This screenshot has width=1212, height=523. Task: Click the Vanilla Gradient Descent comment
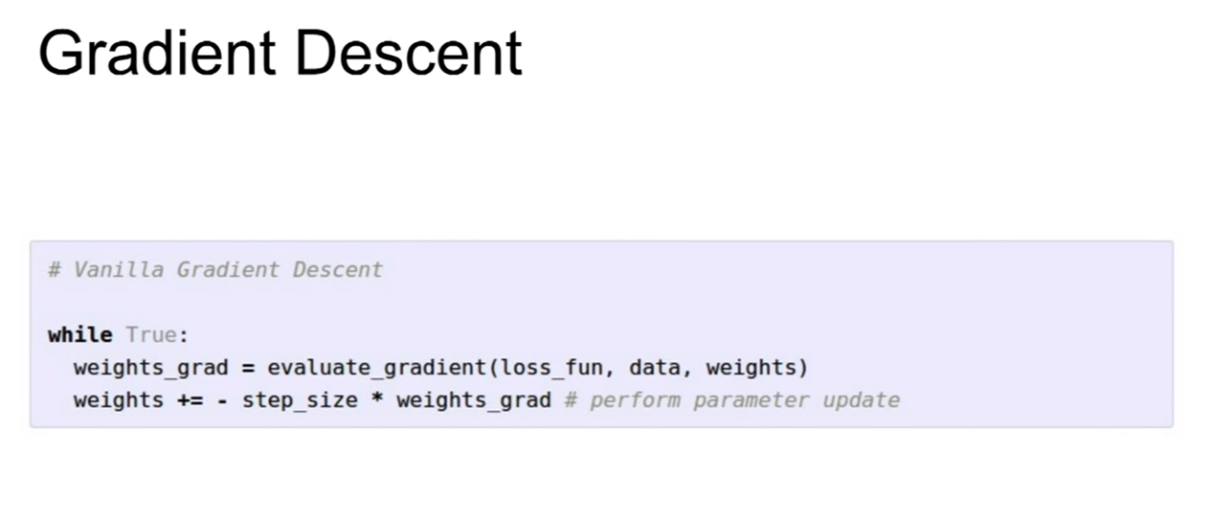click(215, 269)
